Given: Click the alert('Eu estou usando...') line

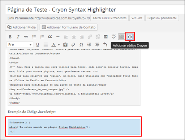Looking at the screenshot, I should (50, 127).
